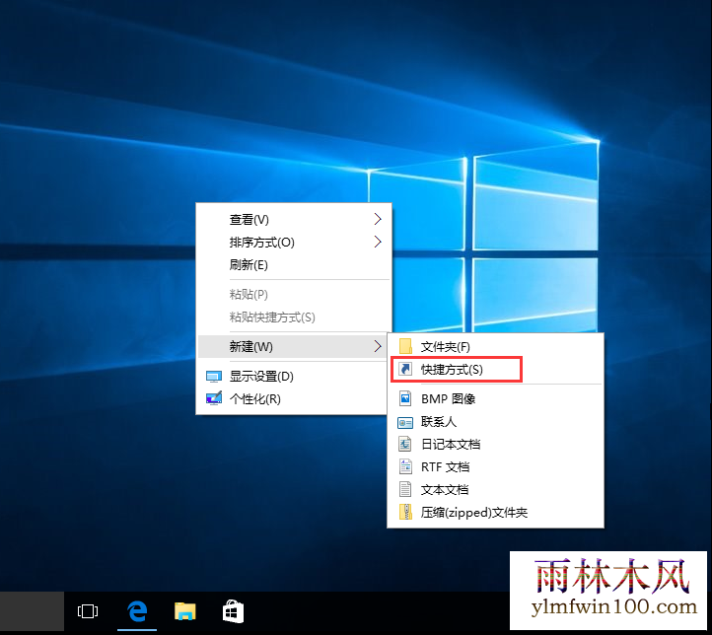This screenshot has height=635, width=712.
Task: Create a new 联系人 entry
Action: tap(495, 422)
